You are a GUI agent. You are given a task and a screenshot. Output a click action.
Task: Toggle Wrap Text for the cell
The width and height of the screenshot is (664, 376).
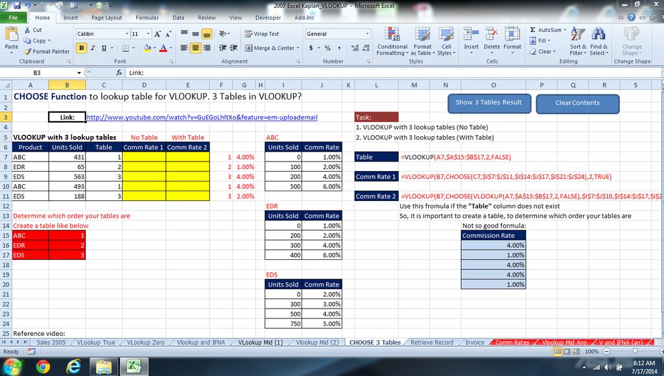[262, 34]
